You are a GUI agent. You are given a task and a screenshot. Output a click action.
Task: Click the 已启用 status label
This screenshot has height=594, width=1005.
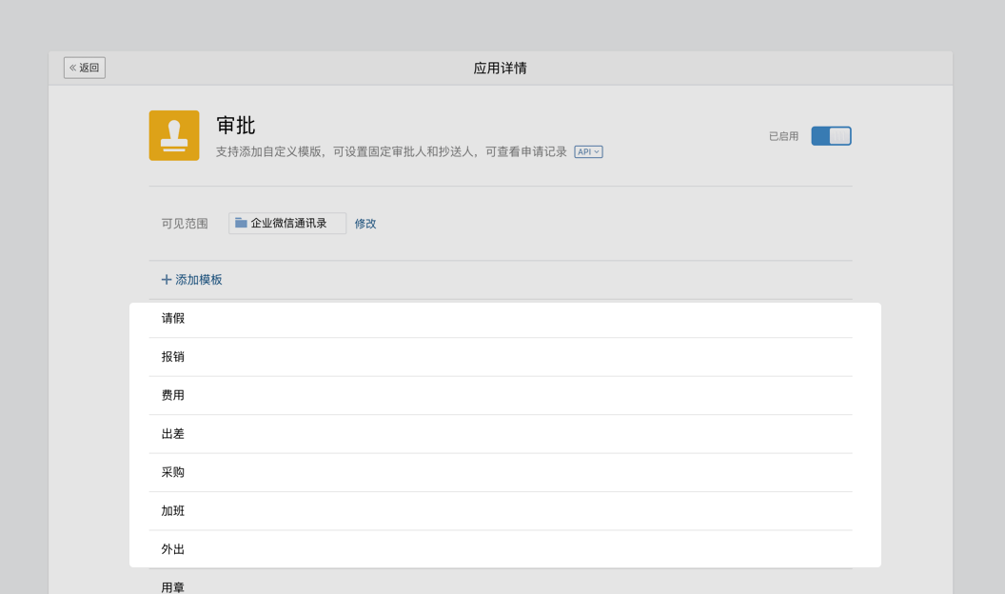[783, 136]
